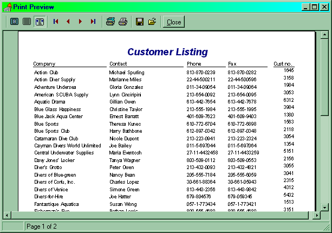Click vertical scrollbar down arrow
The image size is (332, 233).
[x=324, y=207]
